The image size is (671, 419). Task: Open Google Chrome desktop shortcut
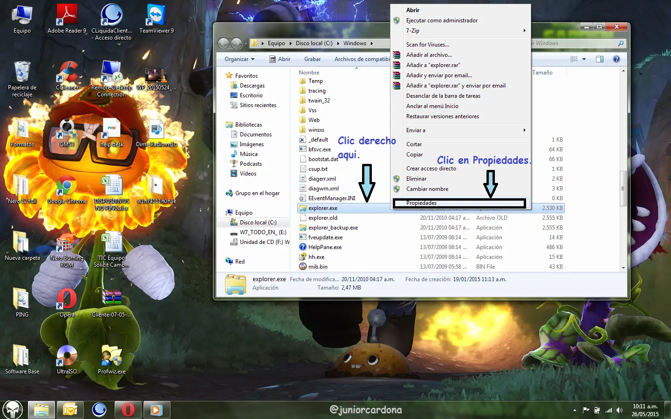67,189
